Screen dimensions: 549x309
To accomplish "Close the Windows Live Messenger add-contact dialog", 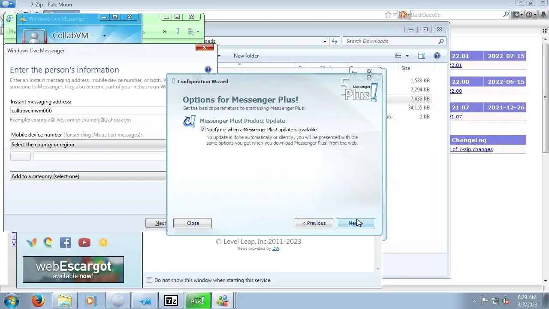I will tap(205, 47).
